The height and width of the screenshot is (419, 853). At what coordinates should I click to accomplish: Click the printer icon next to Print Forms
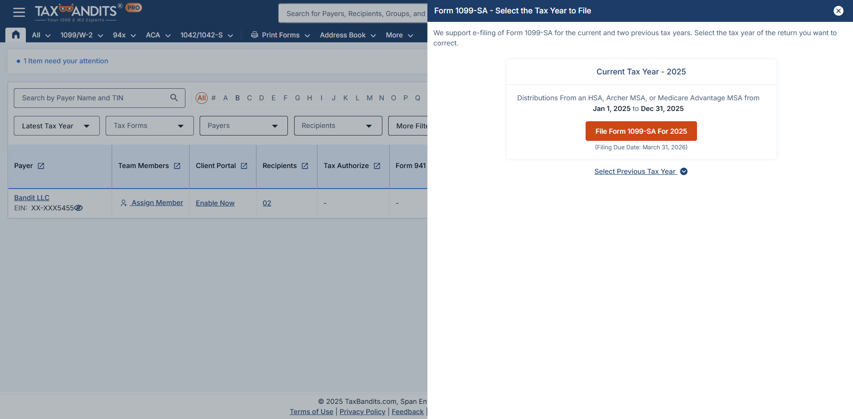[254, 35]
